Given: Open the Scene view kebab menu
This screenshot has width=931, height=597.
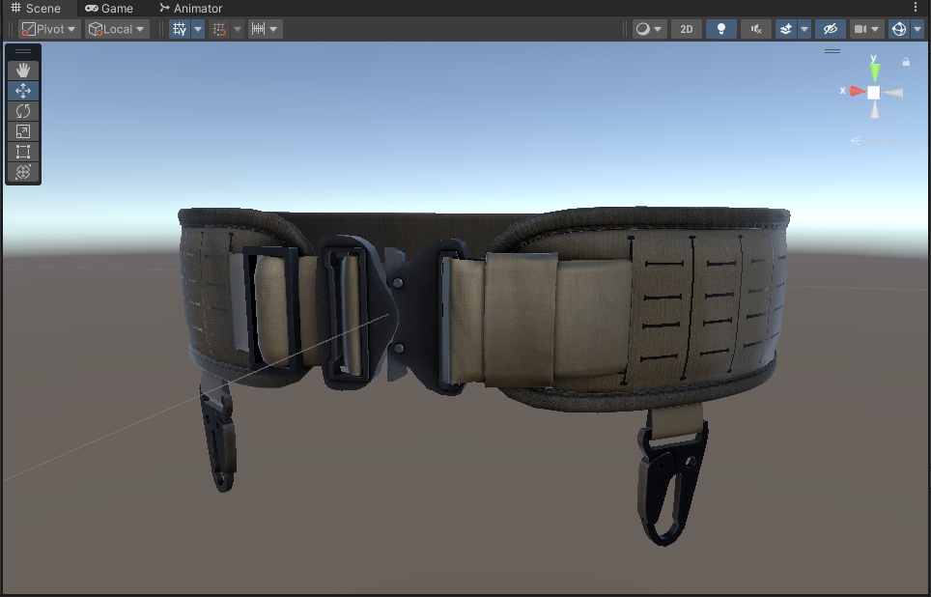Looking at the screenshot, I should (x=916, y=7).
